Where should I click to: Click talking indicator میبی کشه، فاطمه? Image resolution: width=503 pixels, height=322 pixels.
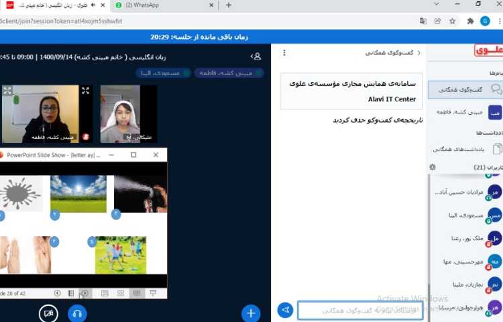pos(229,73)
